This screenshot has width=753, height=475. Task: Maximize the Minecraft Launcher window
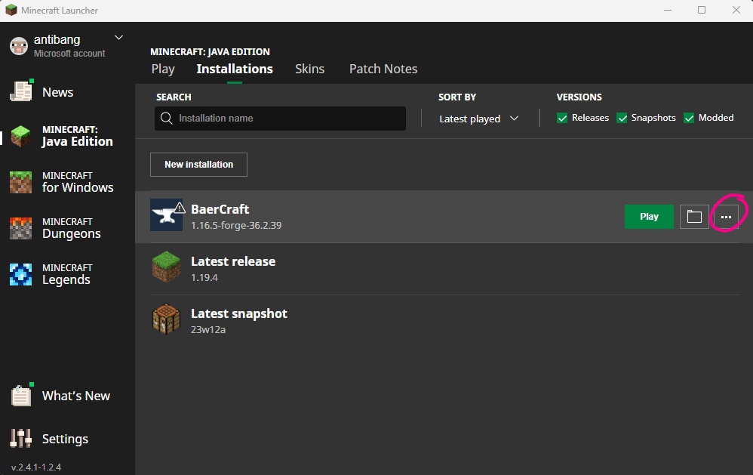point(702,10)
